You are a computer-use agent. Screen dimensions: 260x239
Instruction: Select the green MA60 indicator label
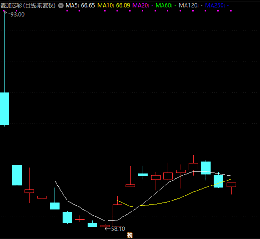point(166,6)
